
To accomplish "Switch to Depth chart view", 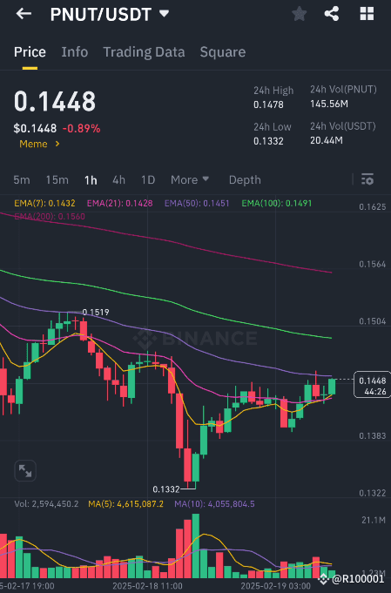I will 245,180.
